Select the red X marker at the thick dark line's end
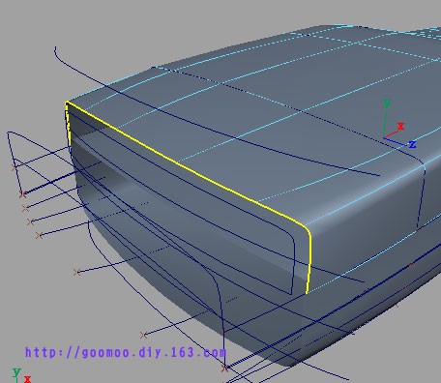The image size is (441, 383). (22, 194)
